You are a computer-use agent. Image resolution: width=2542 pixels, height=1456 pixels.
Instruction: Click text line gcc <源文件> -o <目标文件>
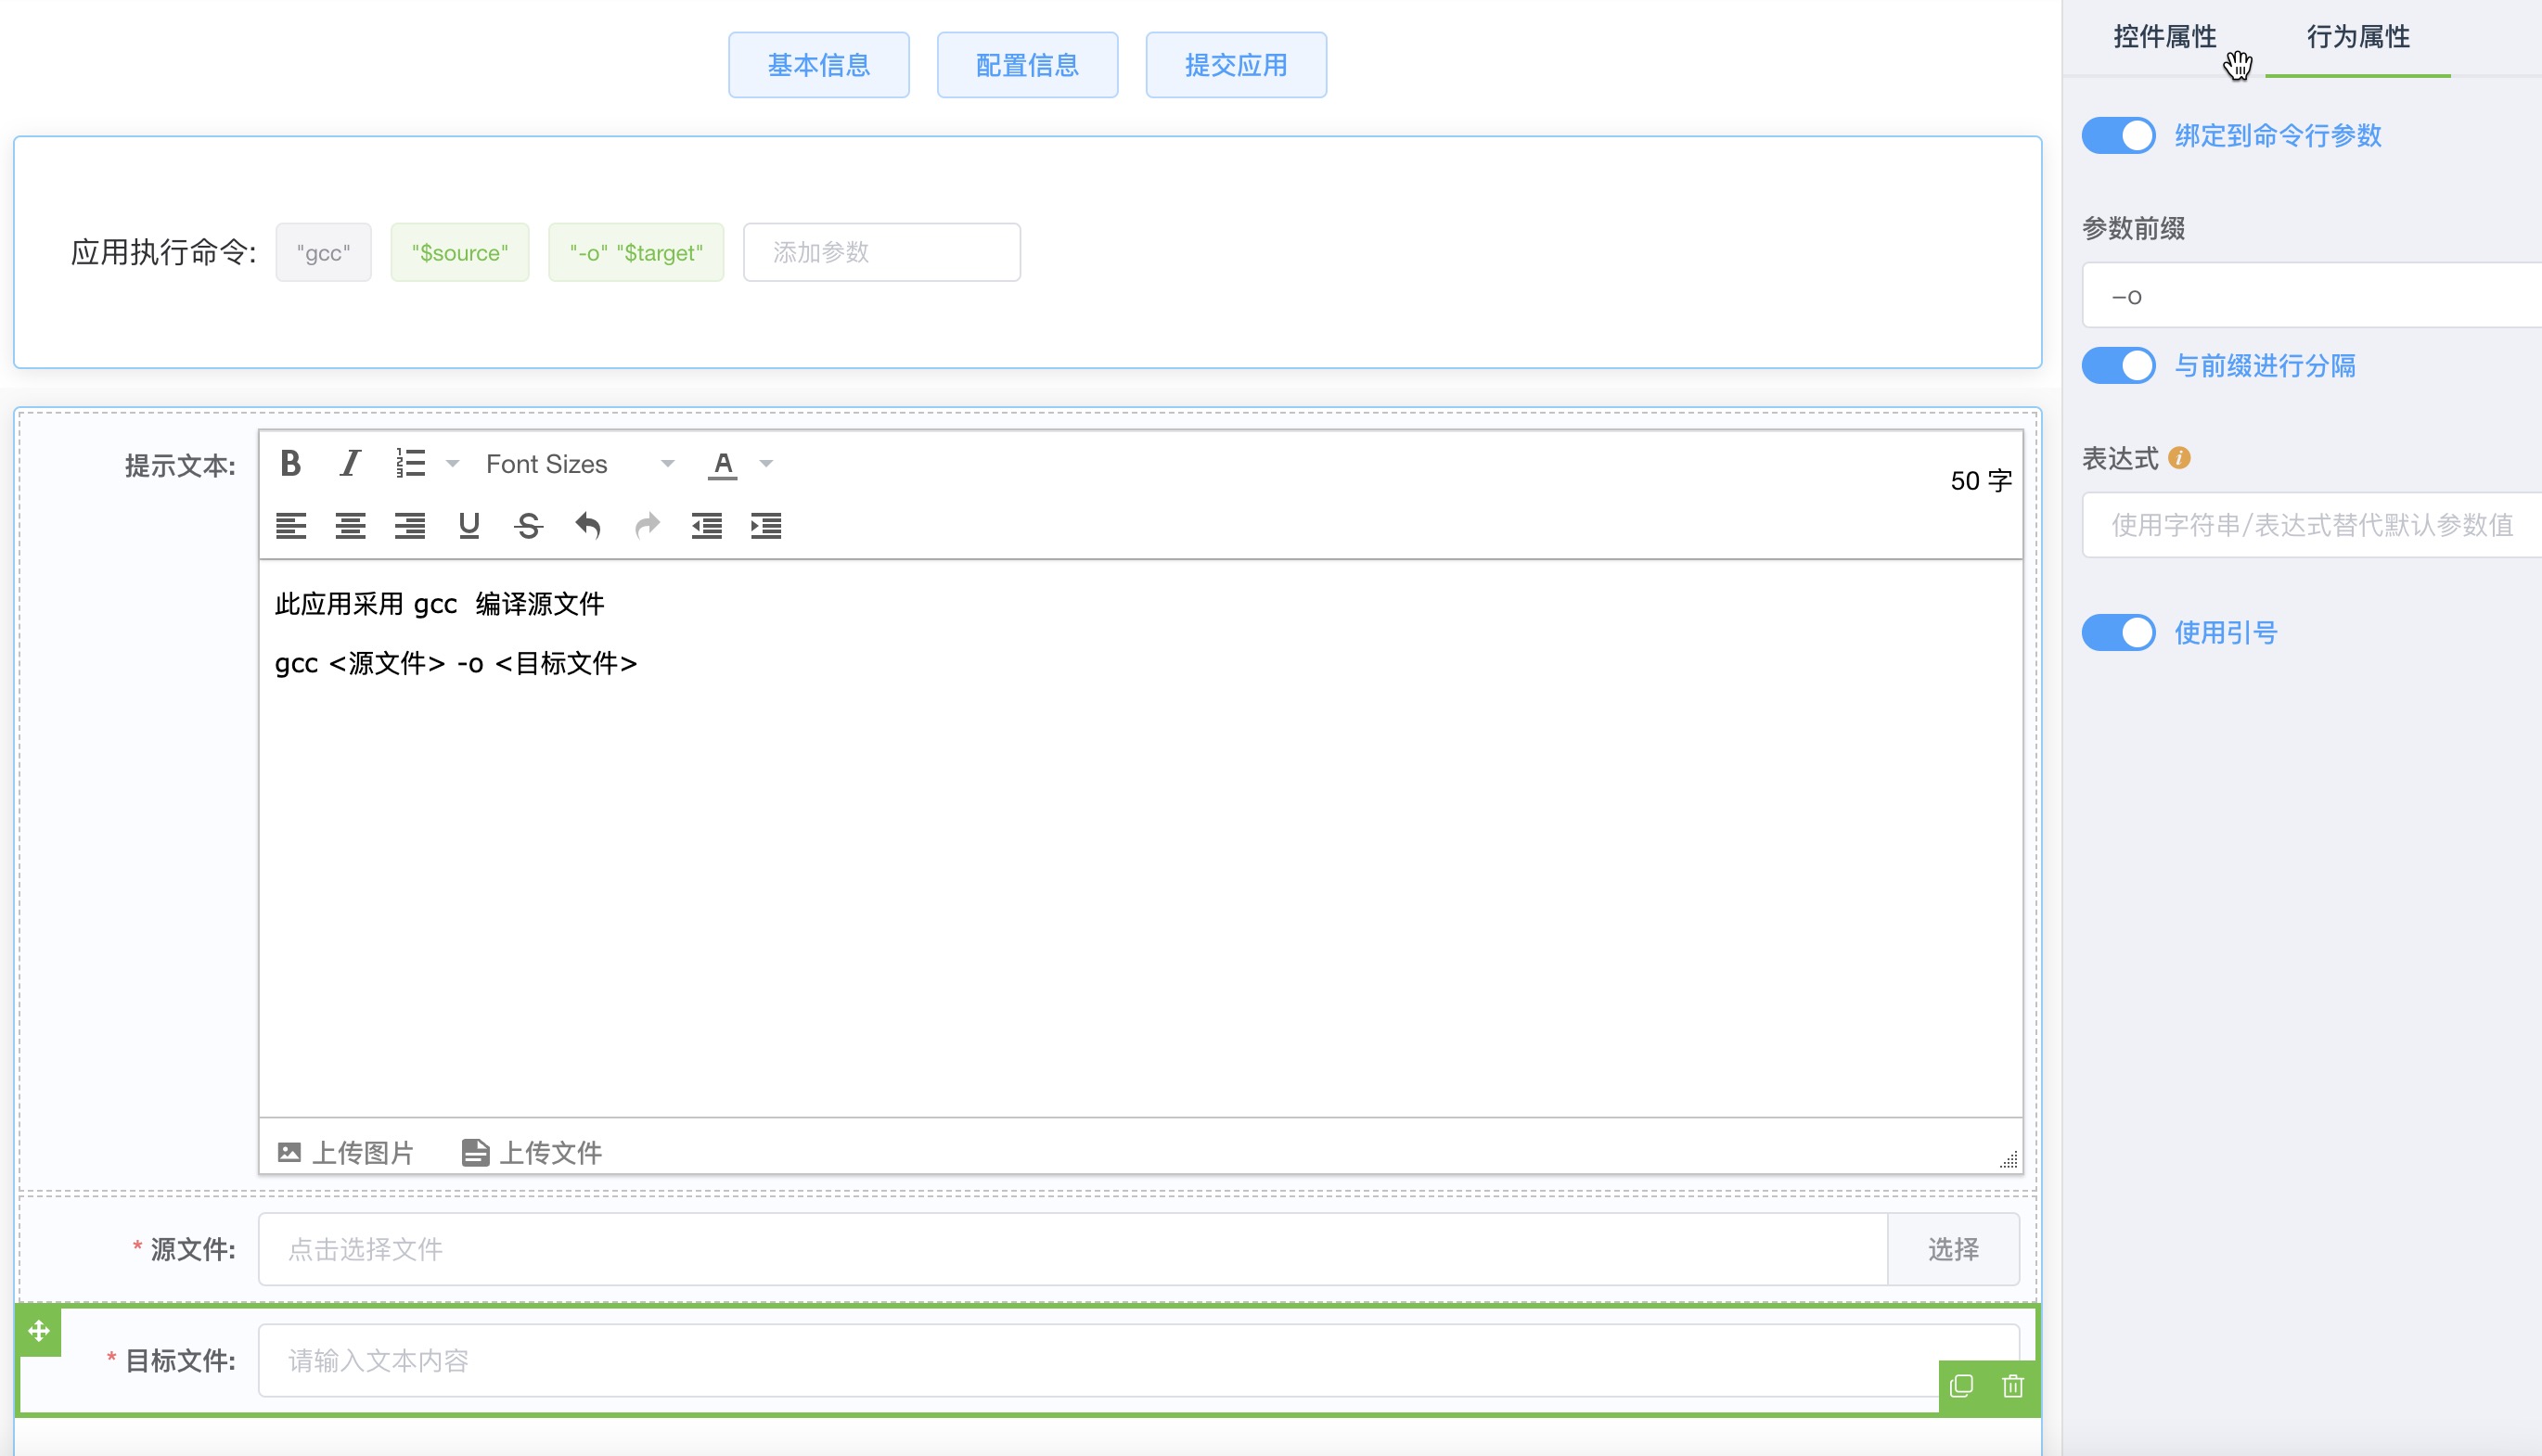[456, 663]
